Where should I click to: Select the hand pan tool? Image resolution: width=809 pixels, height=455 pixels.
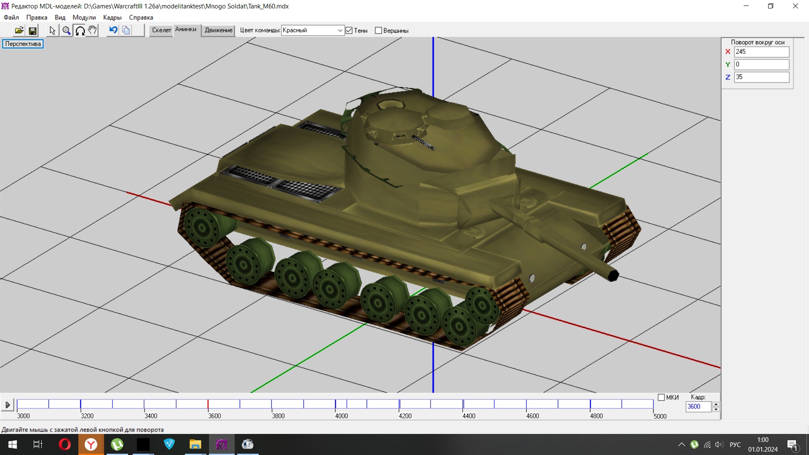pos(92,30)
